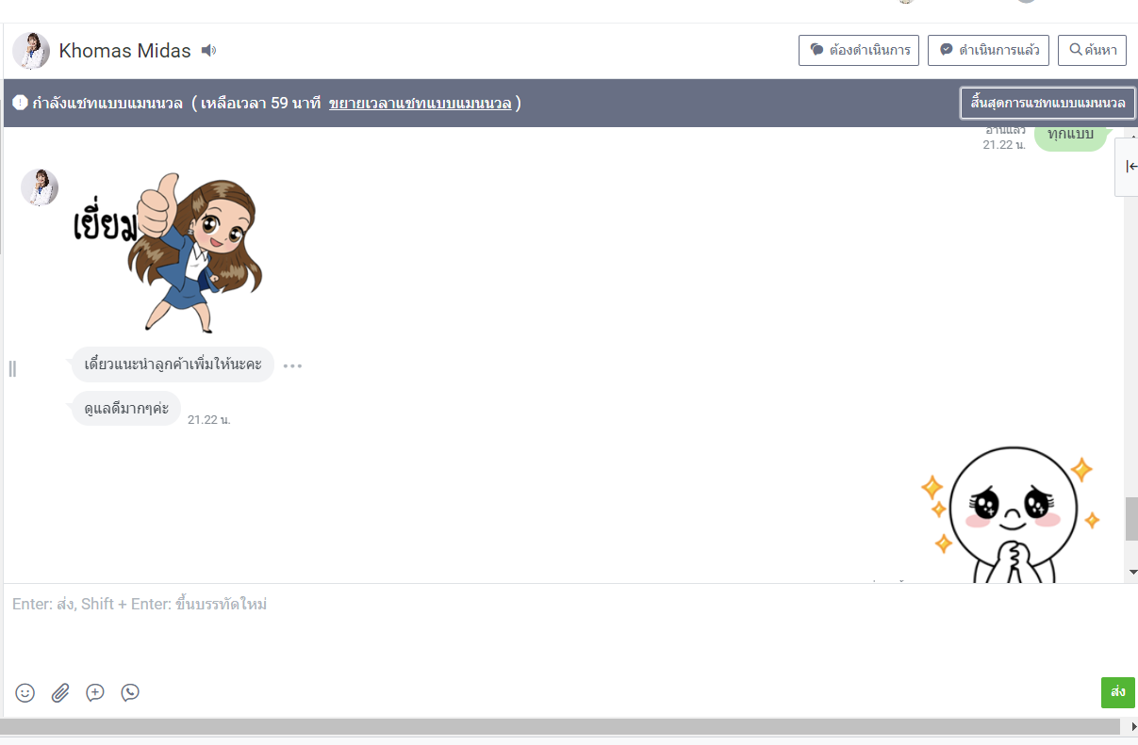Open chat search ค้นหา button
Screen dimensions: 1138x745
pyautogui.click(x=1092, y=50)
